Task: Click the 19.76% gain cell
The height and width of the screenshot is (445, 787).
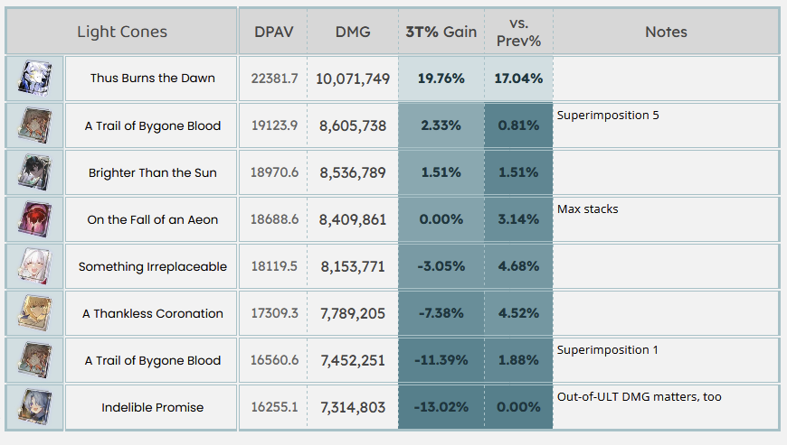Action: (441, 79)
